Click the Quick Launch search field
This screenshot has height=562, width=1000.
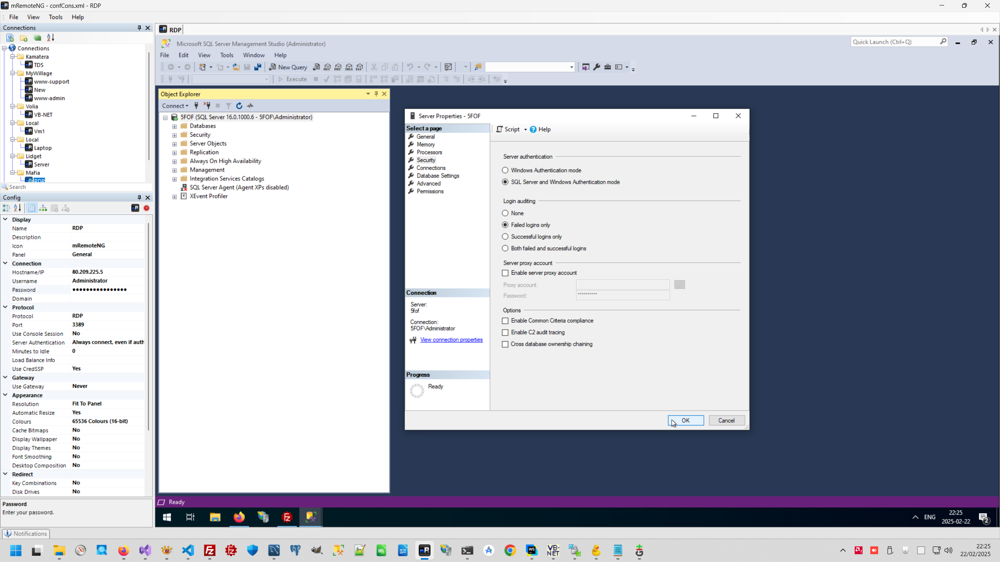(895, 42)
